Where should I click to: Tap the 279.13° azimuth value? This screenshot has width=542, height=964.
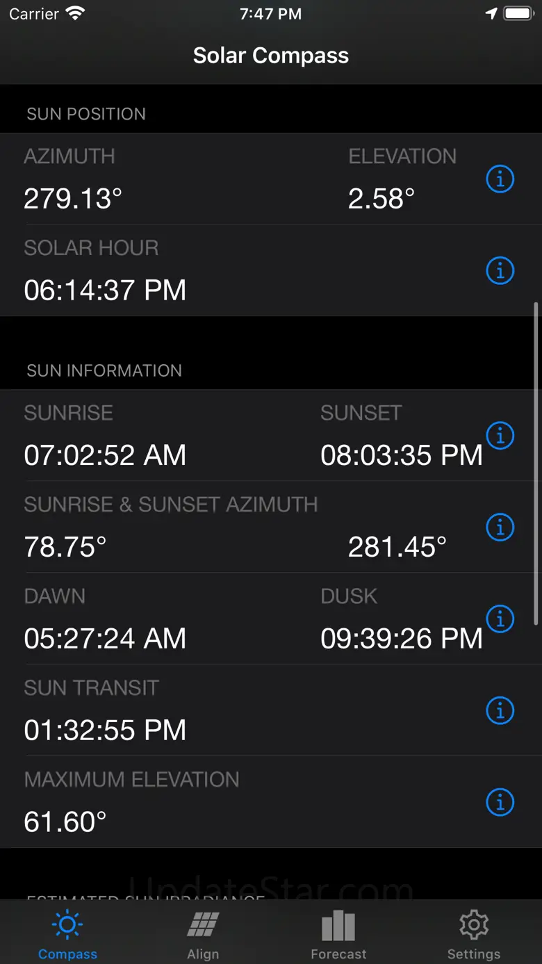pos(73,199)
